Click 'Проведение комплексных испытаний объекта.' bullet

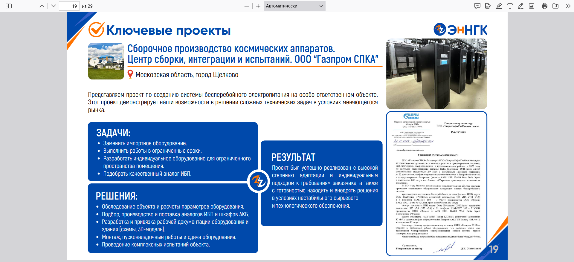(x=156, y=245)
